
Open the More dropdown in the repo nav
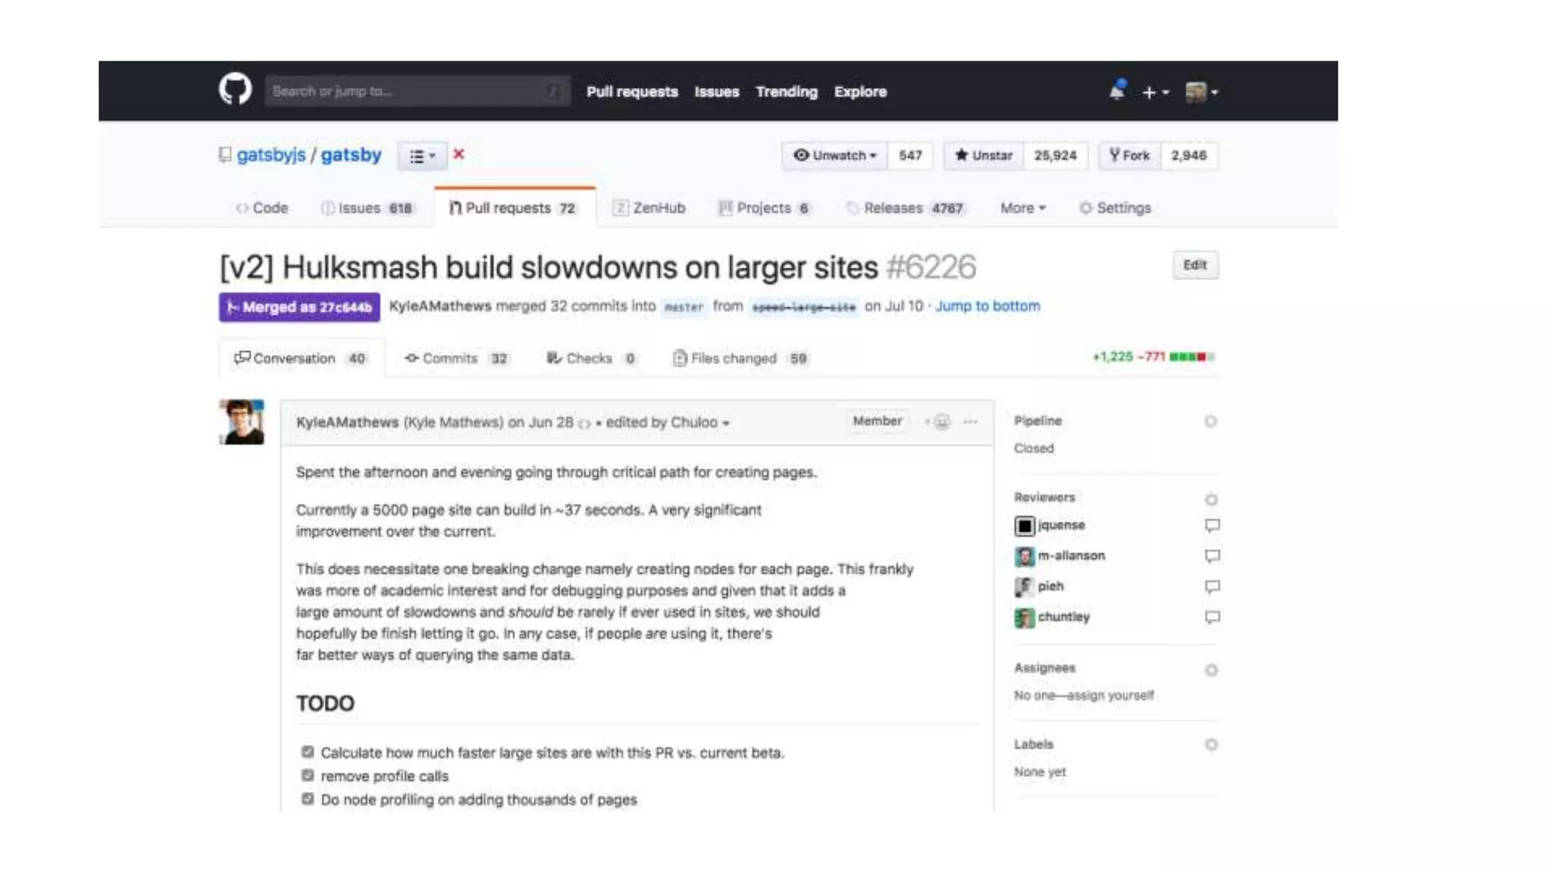click(1022, 208)
